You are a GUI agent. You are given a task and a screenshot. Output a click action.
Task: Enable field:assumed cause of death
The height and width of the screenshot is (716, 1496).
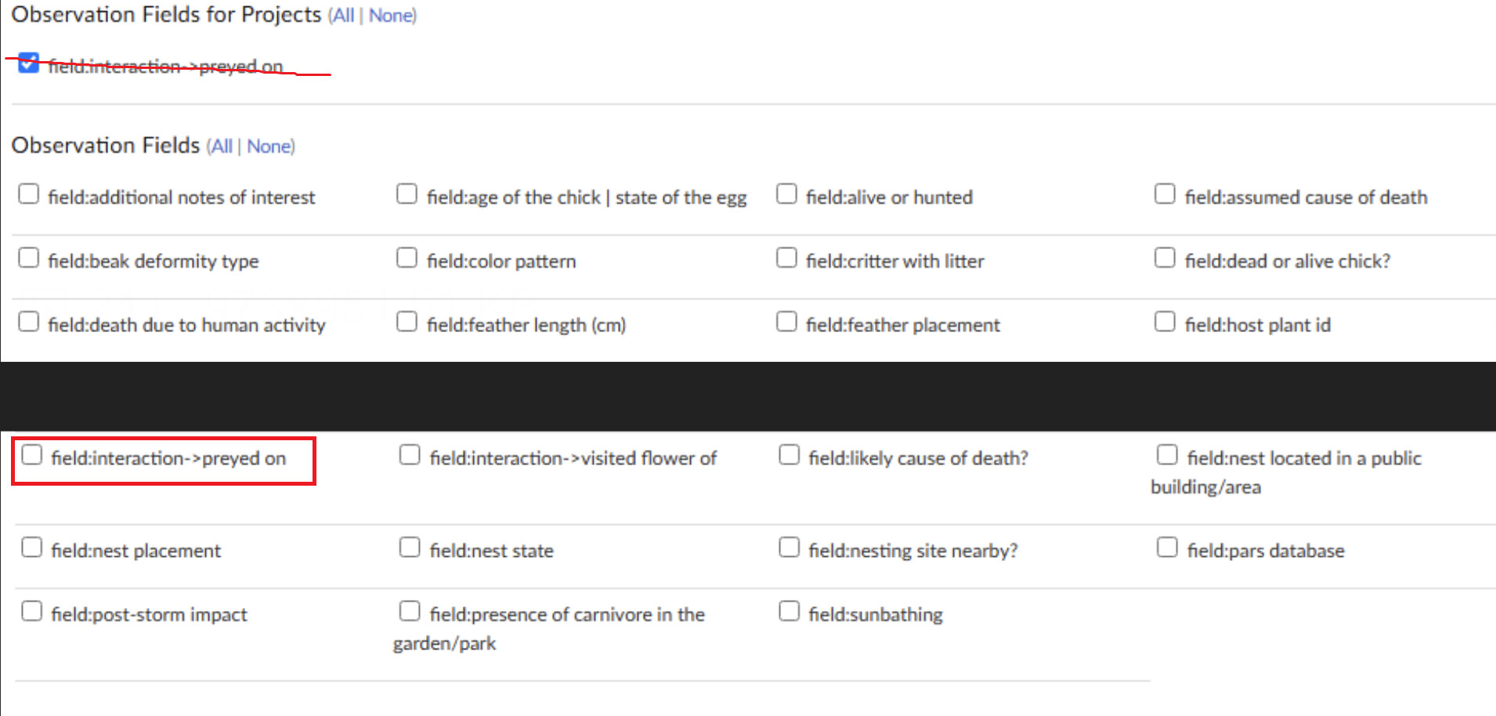1165,193
